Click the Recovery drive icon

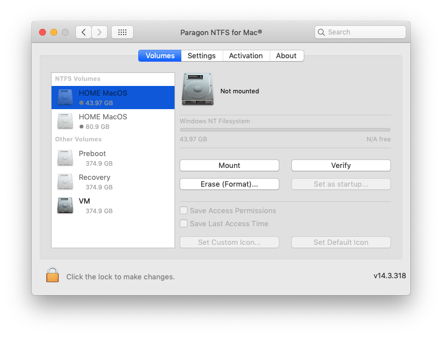(65, 182)
